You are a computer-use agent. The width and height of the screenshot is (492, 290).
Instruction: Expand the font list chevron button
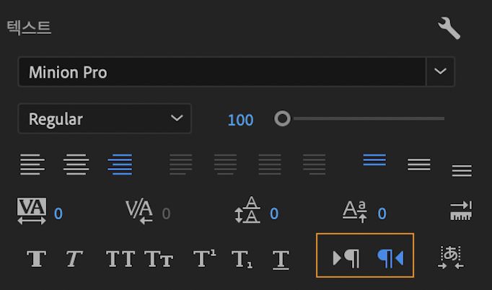(x=440, y=72)
